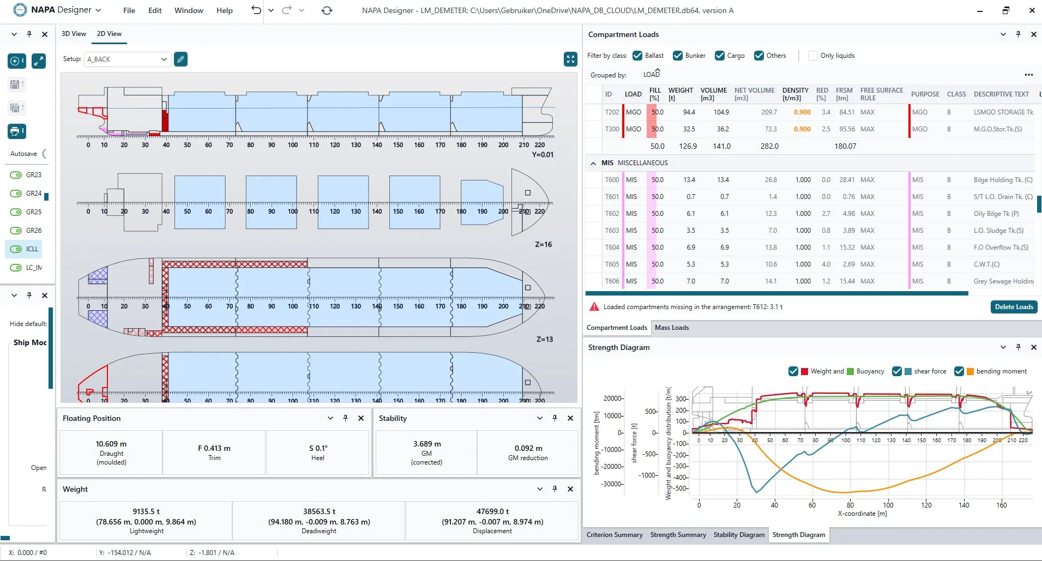
Task: Open the Help menu
Action: (x=224, y=10)
